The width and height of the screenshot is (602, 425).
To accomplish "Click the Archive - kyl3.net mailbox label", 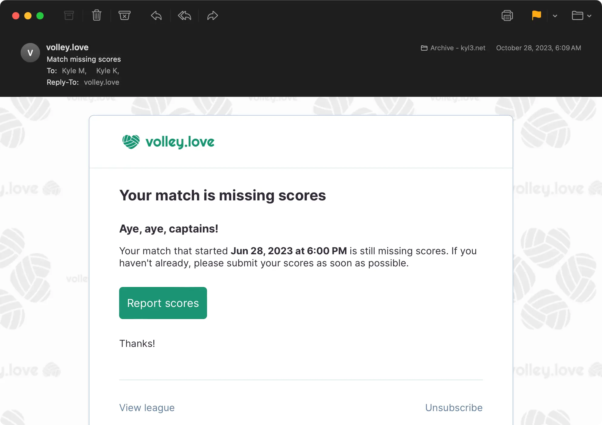I will (453, 48).
